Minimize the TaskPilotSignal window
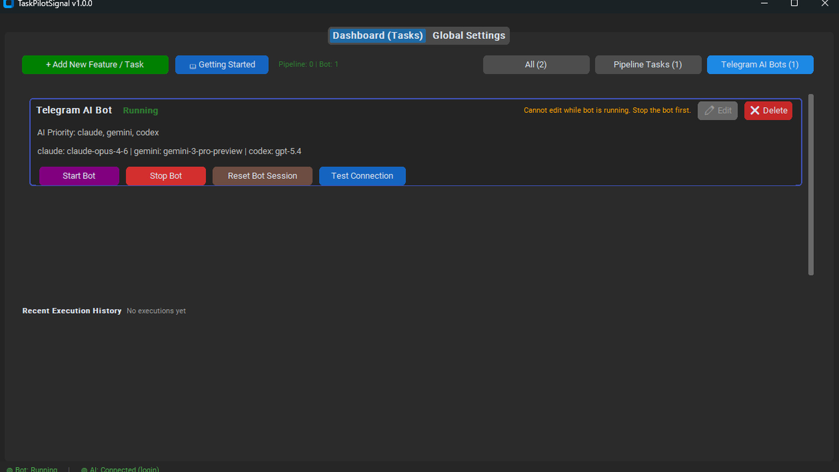Viewport: 839px width, 472px height. pyautogui.click(x=764, y=3)
